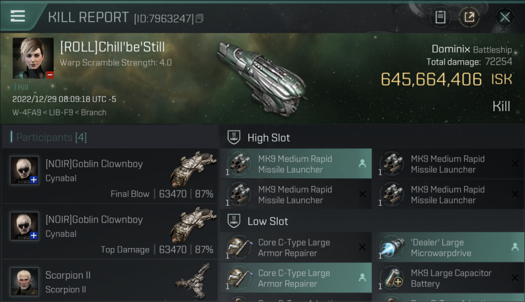Click the High Slot section header

(269, 138)
